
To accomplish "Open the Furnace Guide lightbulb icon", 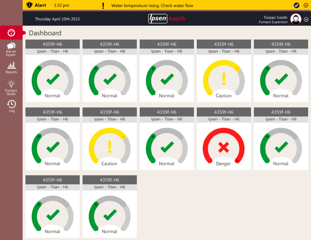I will pyautogui.click(x=11, y=83).
